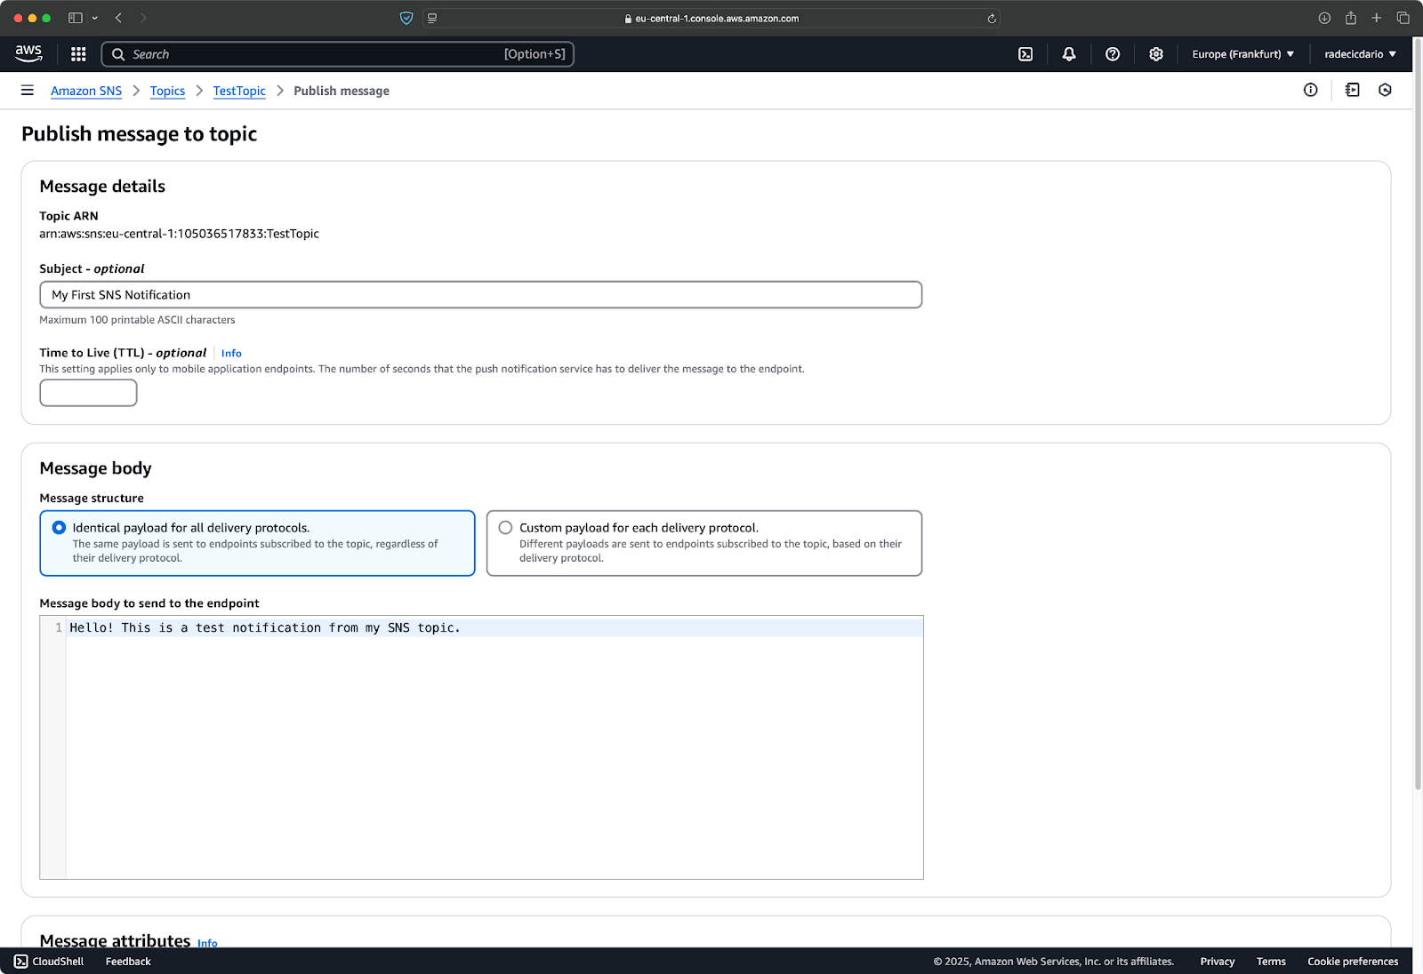Select Identical payload for all delivery protocols
The image size is (1423, 974).
257,543
